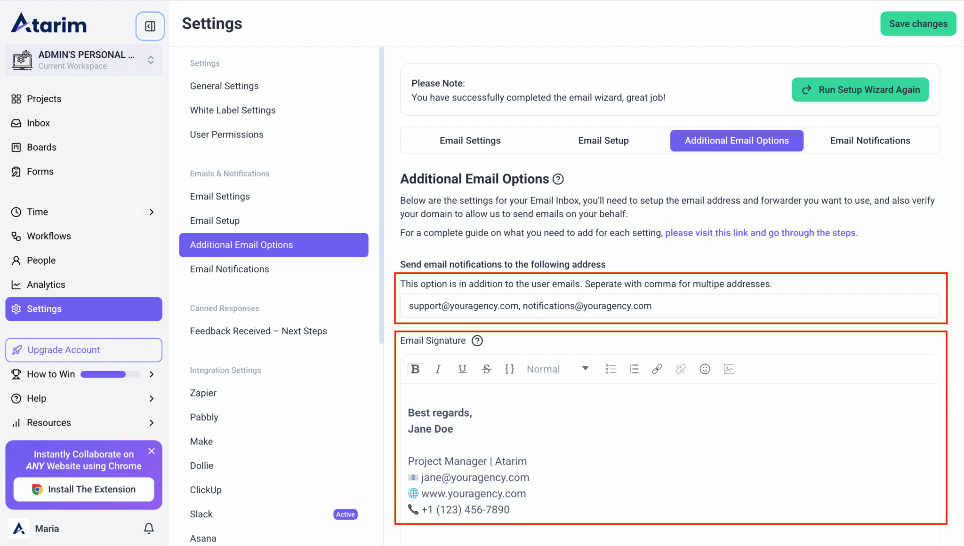Expand the Time menu chevron
Image resolution: width=964 pixels, height=546 pixels.
152,212
